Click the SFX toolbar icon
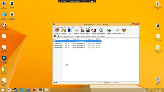The width and height of the screenshot is (164, 92). (124, 31)
